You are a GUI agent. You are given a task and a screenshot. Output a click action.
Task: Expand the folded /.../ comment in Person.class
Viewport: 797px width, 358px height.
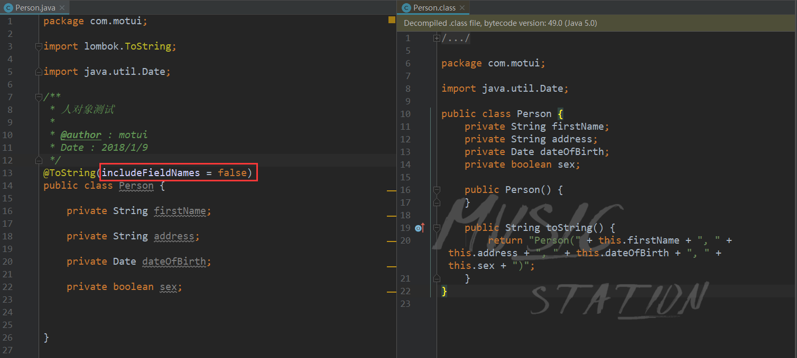click(x=437, y=38)
